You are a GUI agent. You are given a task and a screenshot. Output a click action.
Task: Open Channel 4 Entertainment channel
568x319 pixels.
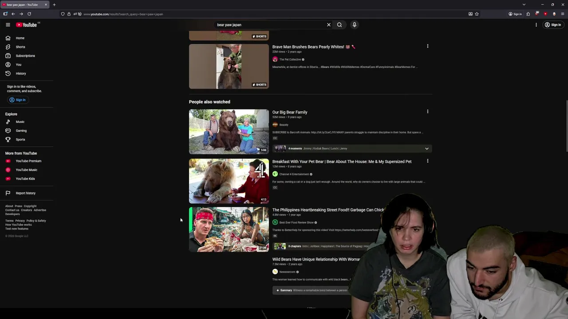(x=294, y=174)
